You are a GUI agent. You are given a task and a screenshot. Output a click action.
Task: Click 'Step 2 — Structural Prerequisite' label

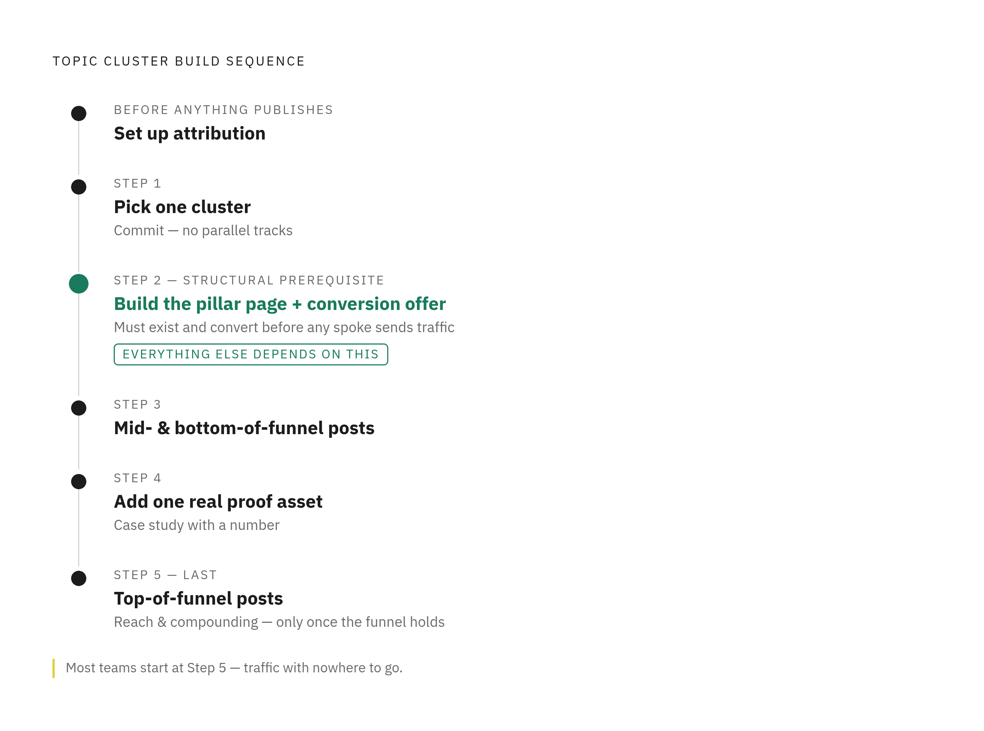click(x=249, y=280)
